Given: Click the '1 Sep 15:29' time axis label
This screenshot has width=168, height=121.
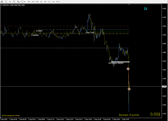Looking at the screenshot, I should [x=97, y=119].
